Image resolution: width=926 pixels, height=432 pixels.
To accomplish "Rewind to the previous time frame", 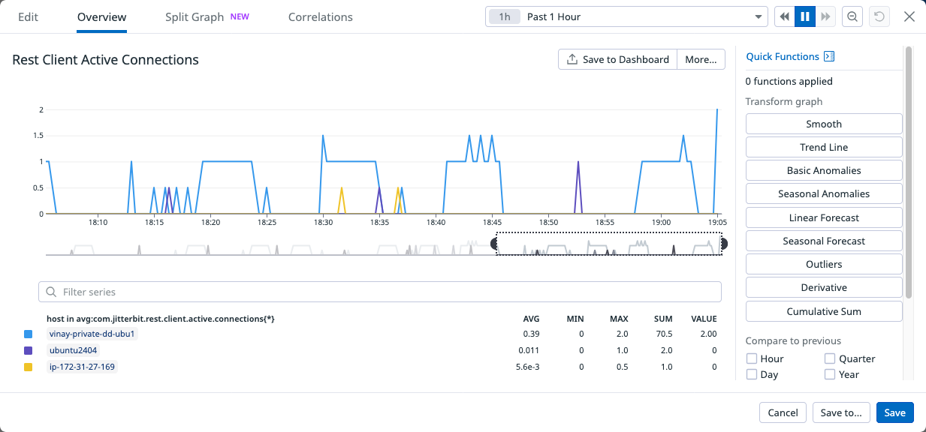I will pos(784,16).
